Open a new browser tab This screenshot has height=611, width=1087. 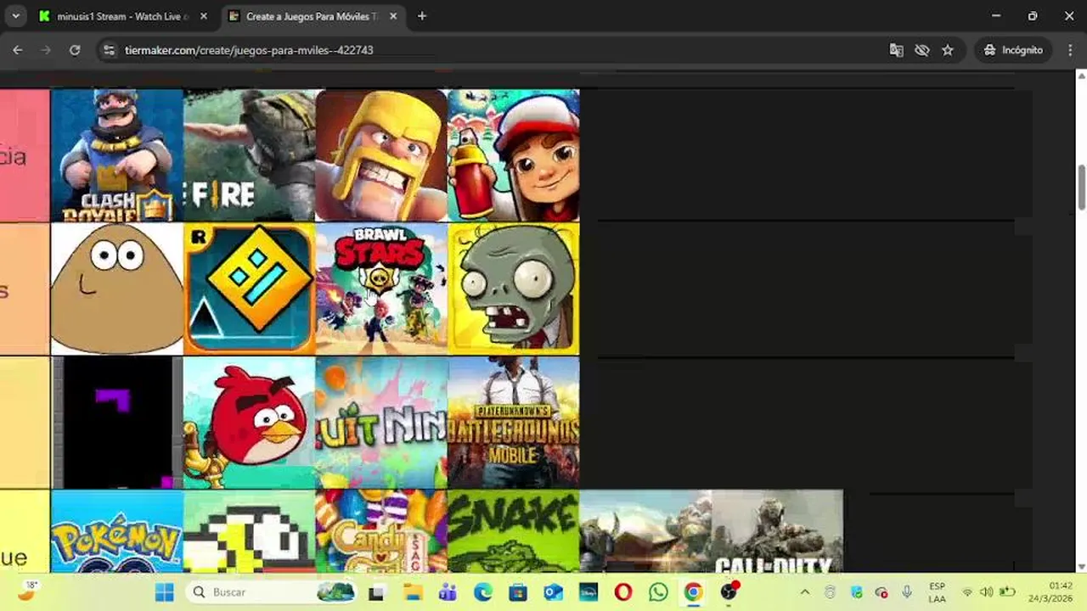tap(422, 16)
